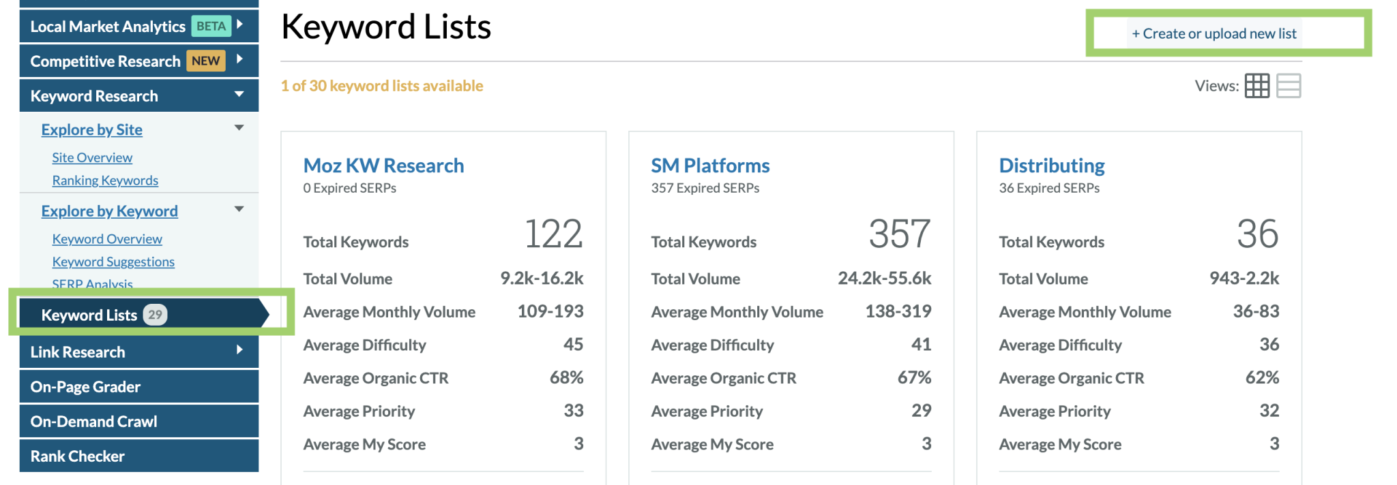This screenshot has height=485, width=1397.
Task: Expand the Link Research arrow
Action: pyautogui.click(x=240, y=350)
